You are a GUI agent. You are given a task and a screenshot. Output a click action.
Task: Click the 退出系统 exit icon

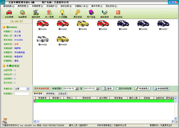118,14
